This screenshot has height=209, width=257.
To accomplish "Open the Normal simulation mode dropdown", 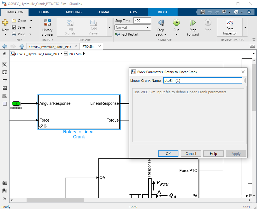I will coord(133,27).
